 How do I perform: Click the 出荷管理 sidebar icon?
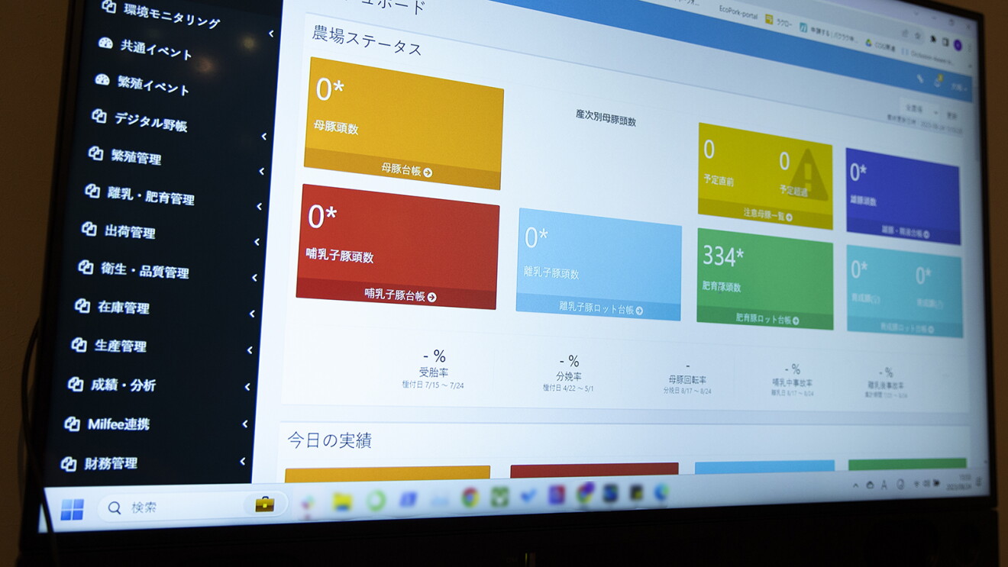click(x=89, y=229)
